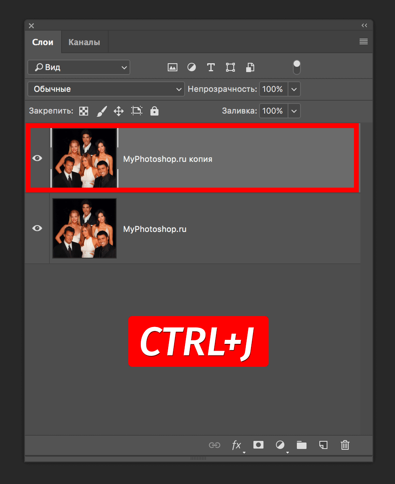Screen dimensions: 395x484
Task: Expand the Непрозрачность opacity slider arrow
Action: pyautogui.click(x=294, y=89)
